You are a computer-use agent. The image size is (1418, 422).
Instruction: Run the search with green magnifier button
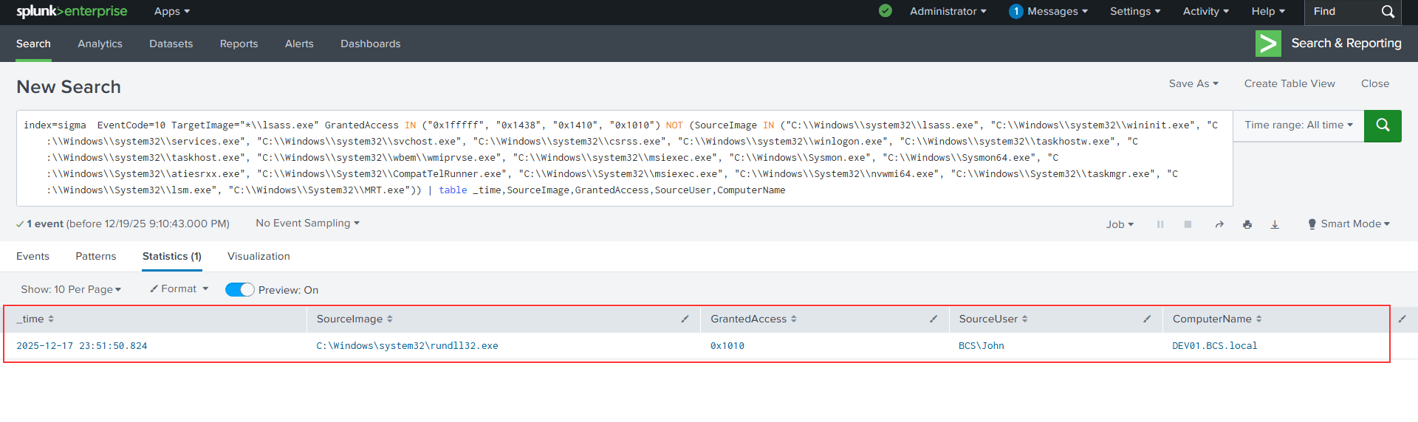point(1383,125)
